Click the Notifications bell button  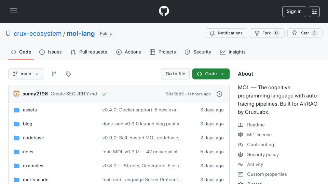[x=226, y=33]
